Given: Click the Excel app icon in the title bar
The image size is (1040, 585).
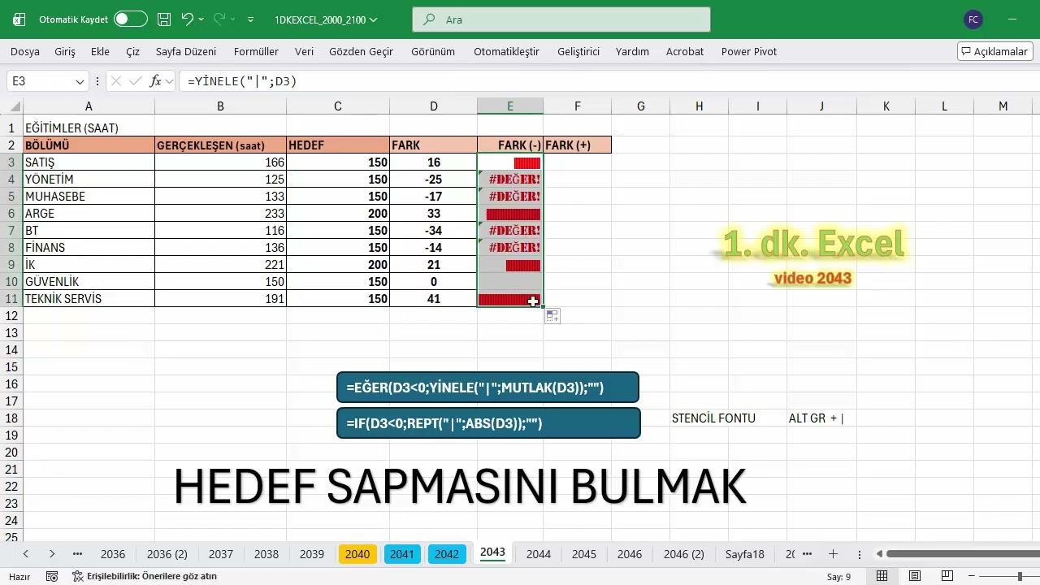Looking at the screenshot, I should (19, 19).
